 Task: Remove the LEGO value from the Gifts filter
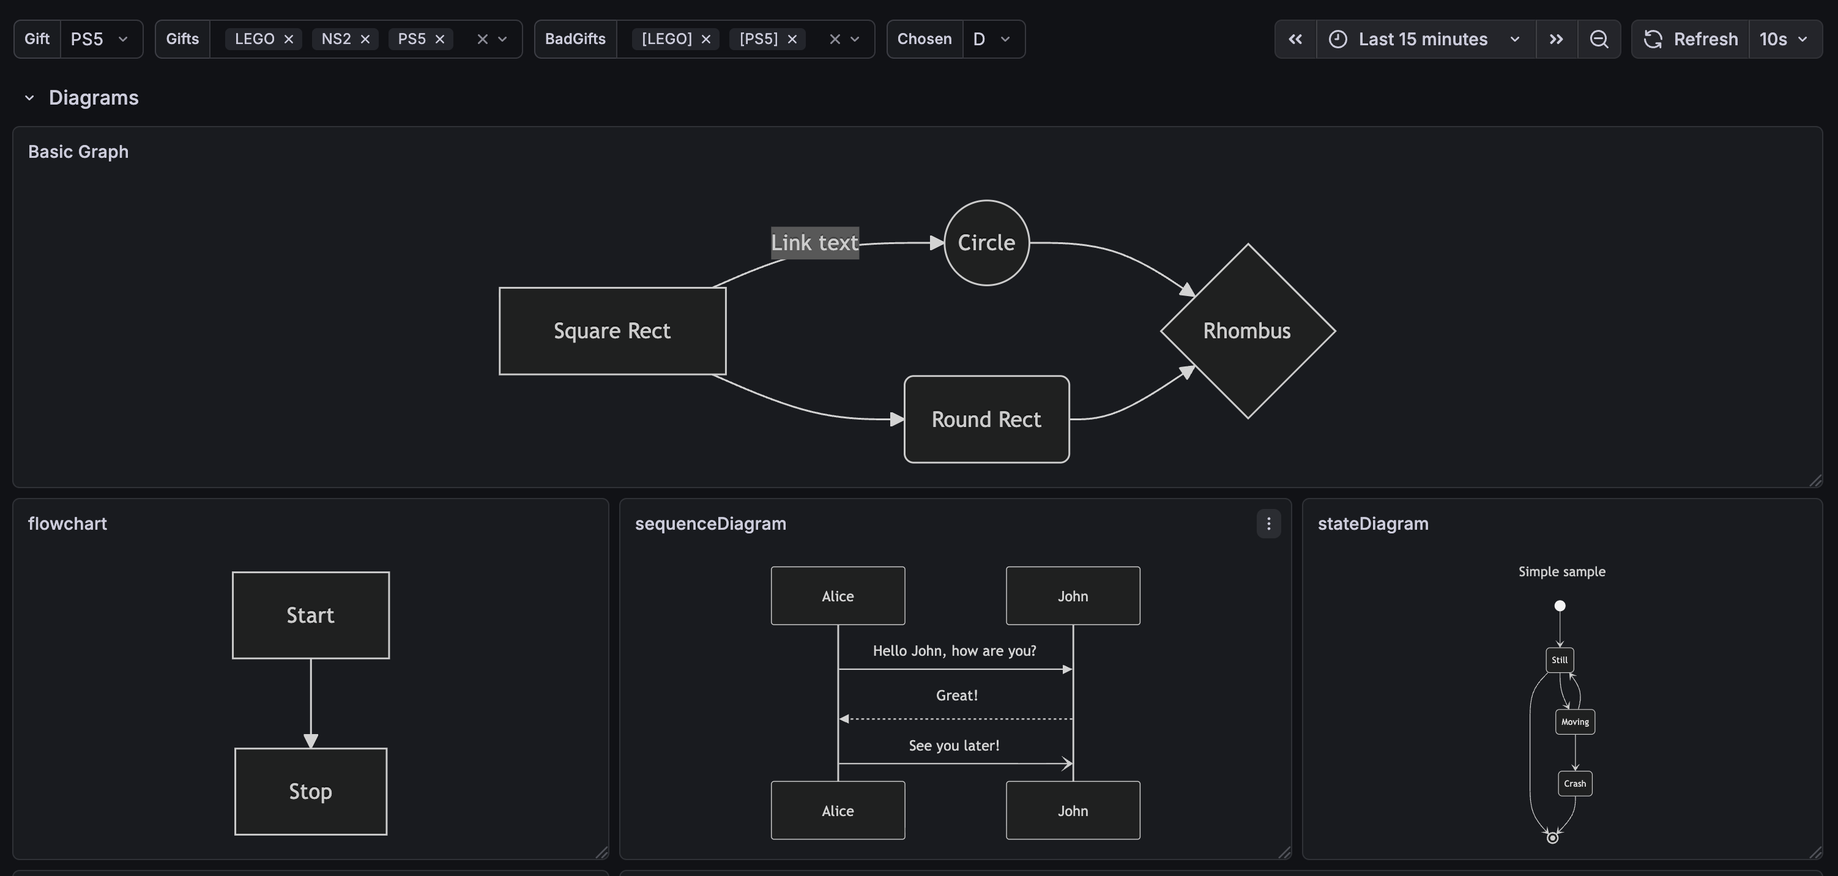click(x=288, y=39)
